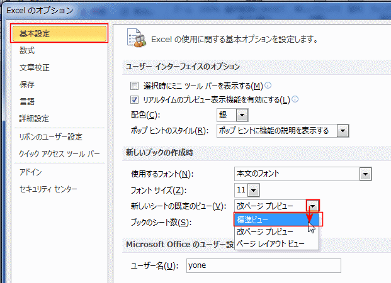
Task: Open セキュリティ センター category
Action: pyautogui.click(x=48, y=189)
